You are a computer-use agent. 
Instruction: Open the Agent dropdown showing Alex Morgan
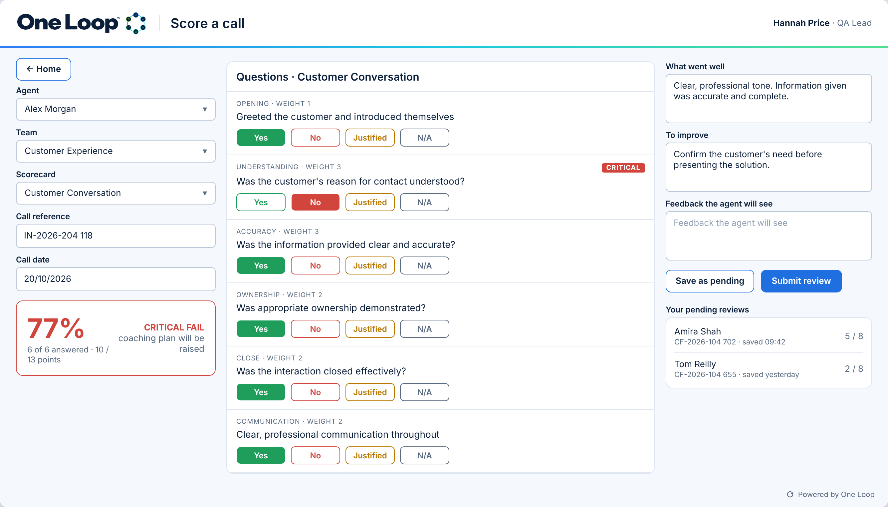click(x=116, y=109)
